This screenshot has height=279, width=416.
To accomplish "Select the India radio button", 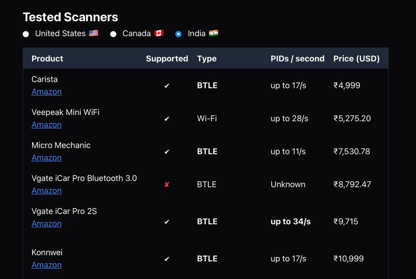I will (178, 34).
